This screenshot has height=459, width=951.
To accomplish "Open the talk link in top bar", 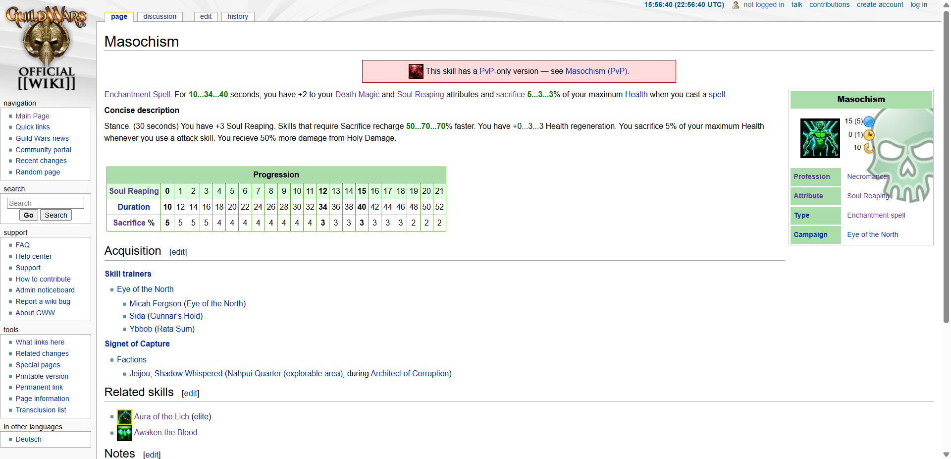I will click(x=796, y=4).
